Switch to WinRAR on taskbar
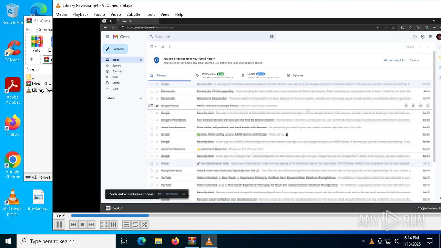This screenshot has width=441, height=248. (x=192, y=241)
